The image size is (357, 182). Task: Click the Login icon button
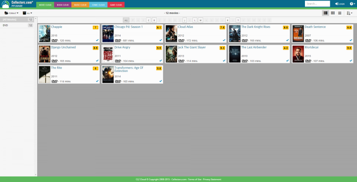340,4
